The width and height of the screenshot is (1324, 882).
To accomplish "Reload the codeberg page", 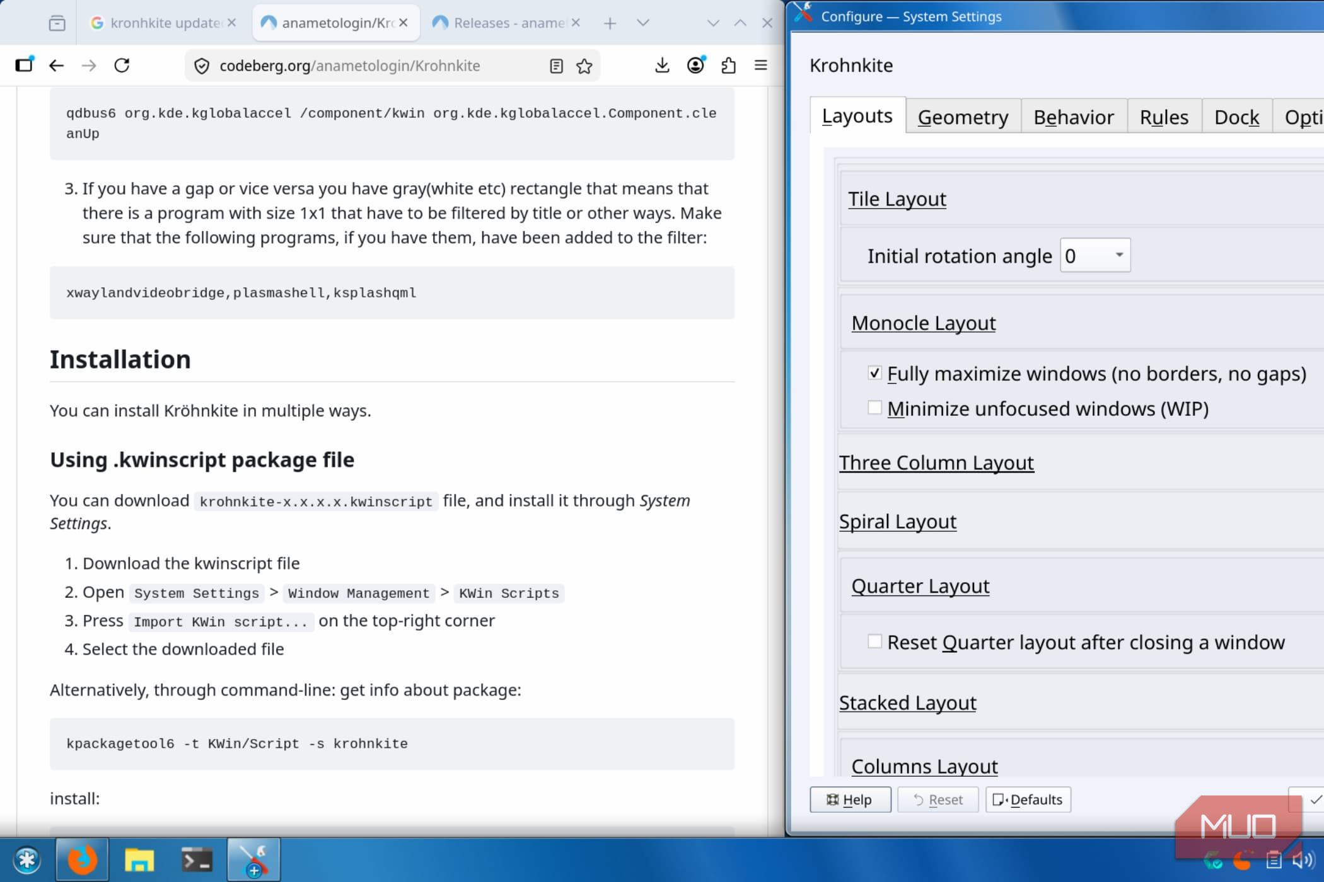I will click(122, 66).
